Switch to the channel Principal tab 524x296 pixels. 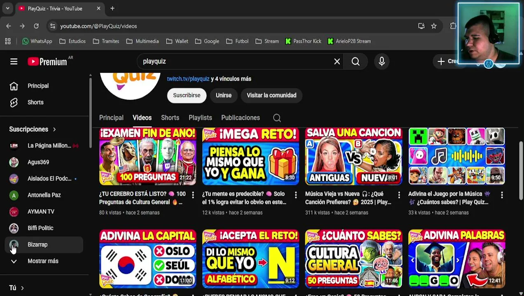pyautogui.click(x=111, y=118)
